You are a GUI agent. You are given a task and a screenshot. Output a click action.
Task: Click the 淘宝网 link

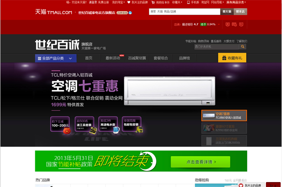[x=205, y=2]
